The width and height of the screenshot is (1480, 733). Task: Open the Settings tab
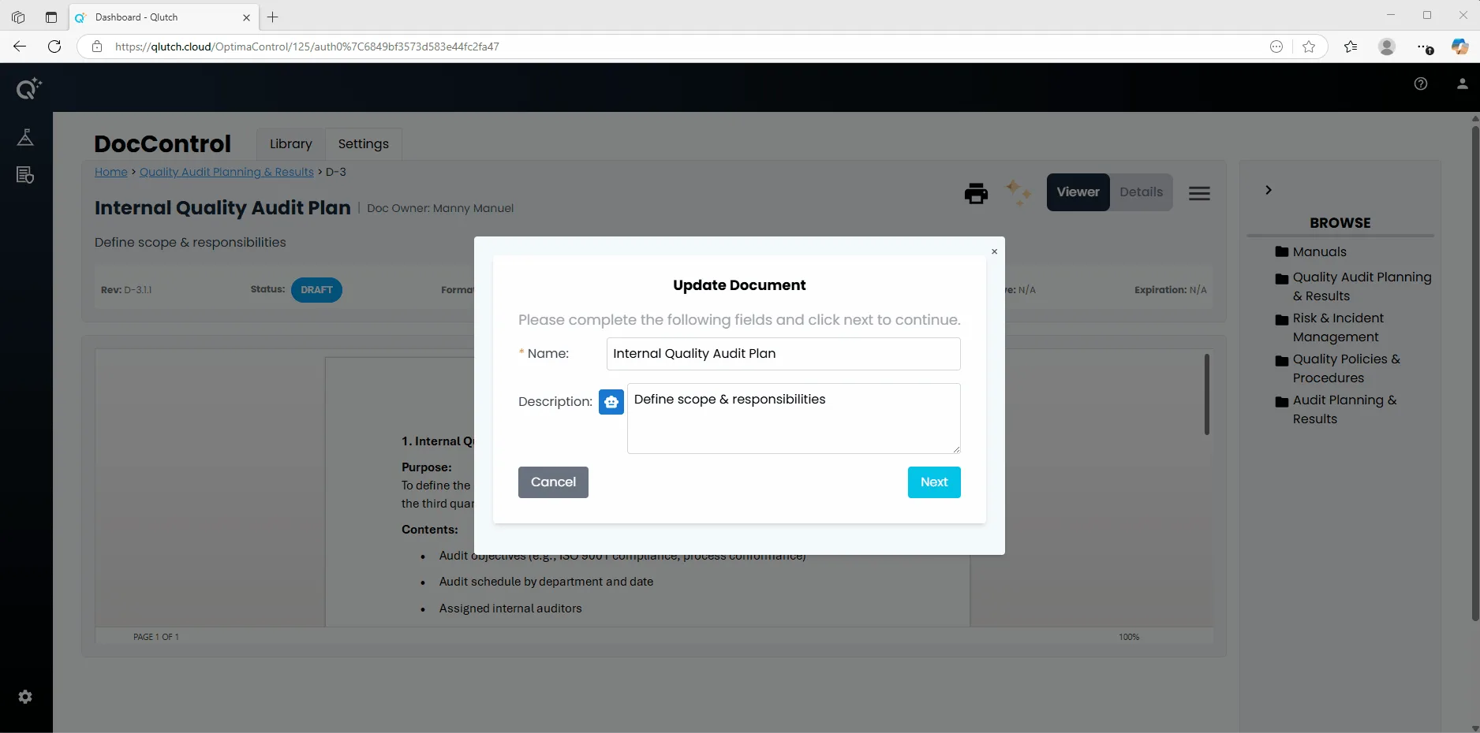click(364, 144)
